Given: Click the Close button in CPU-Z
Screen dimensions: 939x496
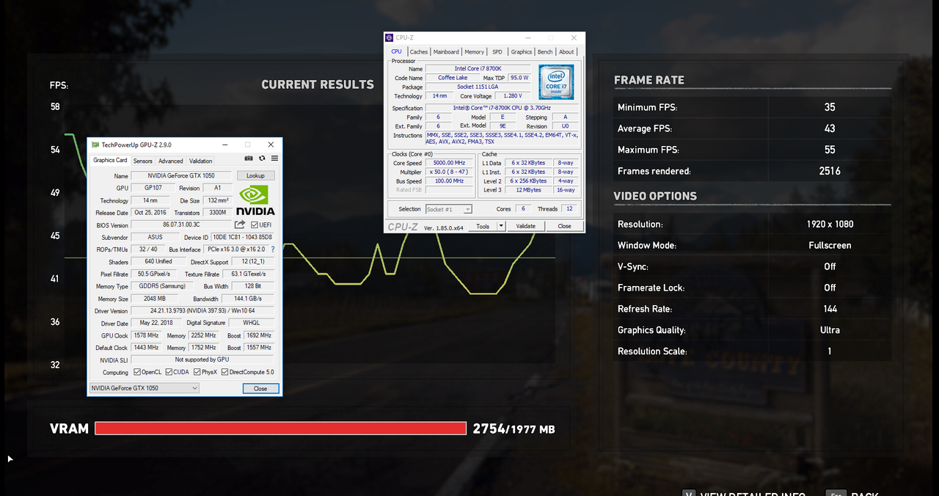Looking at the screenshot, I should coord(564,226).
